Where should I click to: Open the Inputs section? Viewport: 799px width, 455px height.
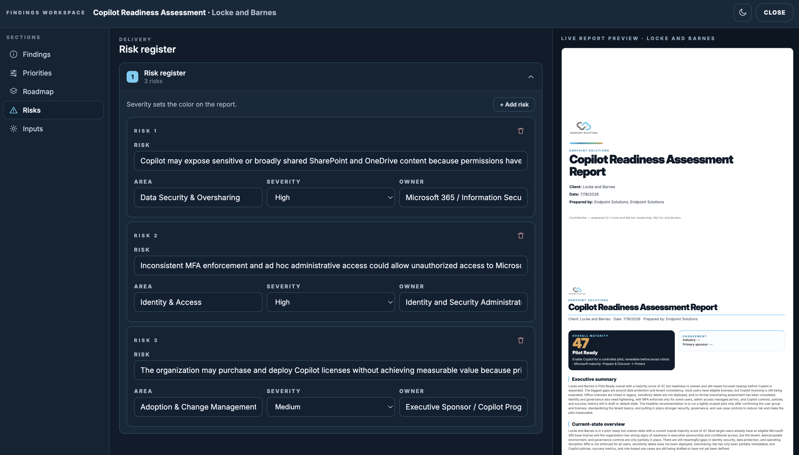pyautogui.click(x=53, y=129)
